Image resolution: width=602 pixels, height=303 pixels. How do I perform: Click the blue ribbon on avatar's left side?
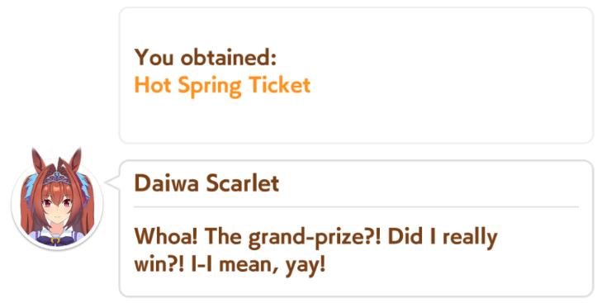click(33, 187)
